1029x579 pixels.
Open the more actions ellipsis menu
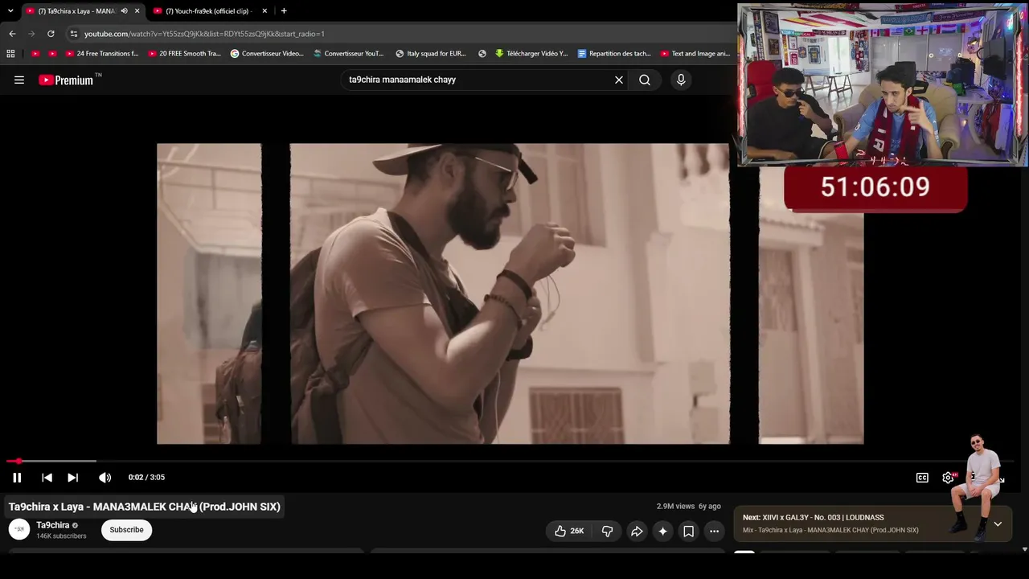pyautogui.click(x=714, y=531)
